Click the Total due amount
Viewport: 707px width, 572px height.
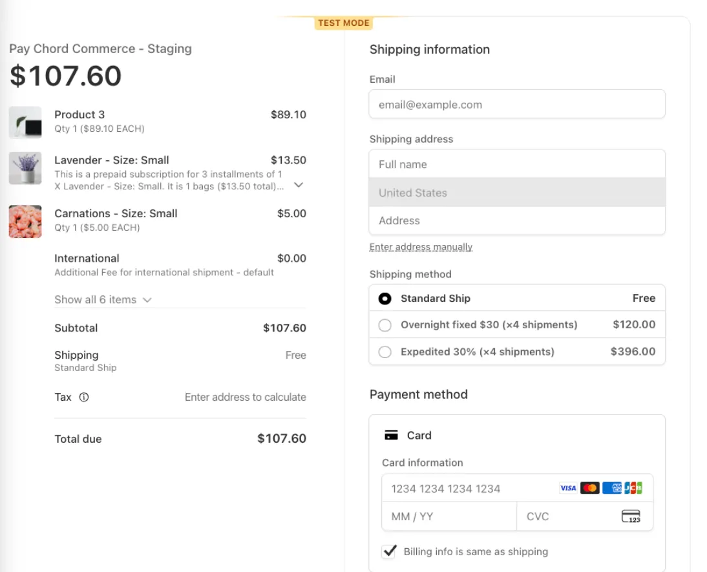[282, 438]
